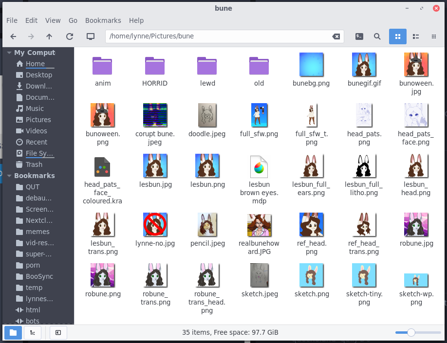Open terminal in this folder

(x=359, y=36)
